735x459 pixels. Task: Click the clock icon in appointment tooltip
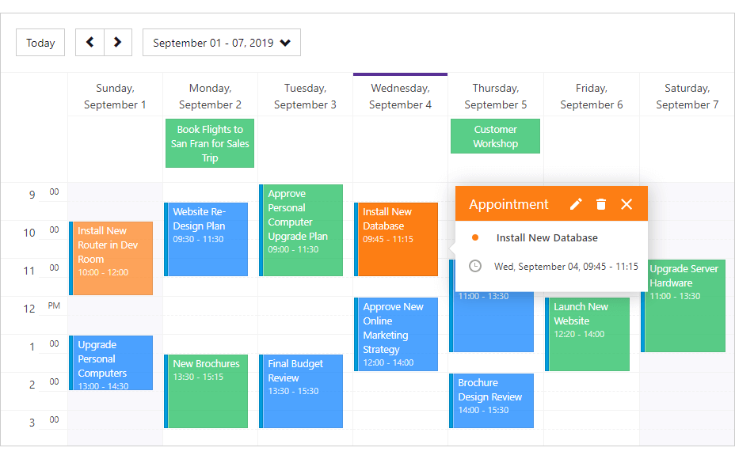(475, 266)
